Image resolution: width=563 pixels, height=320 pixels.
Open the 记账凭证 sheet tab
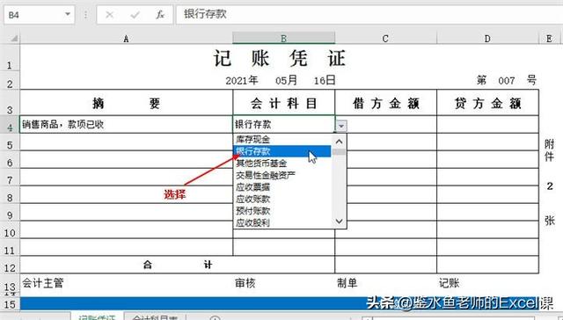(97, 317)
